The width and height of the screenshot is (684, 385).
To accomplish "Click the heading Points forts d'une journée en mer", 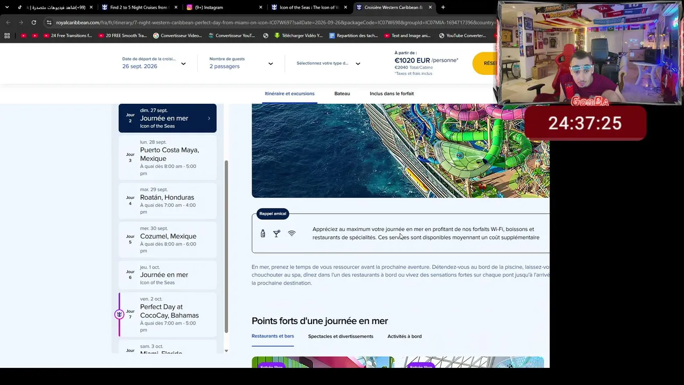I will [x=320, y=321].
